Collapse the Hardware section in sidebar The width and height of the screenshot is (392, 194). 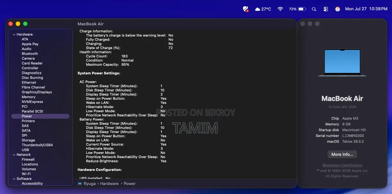[14, 34]
